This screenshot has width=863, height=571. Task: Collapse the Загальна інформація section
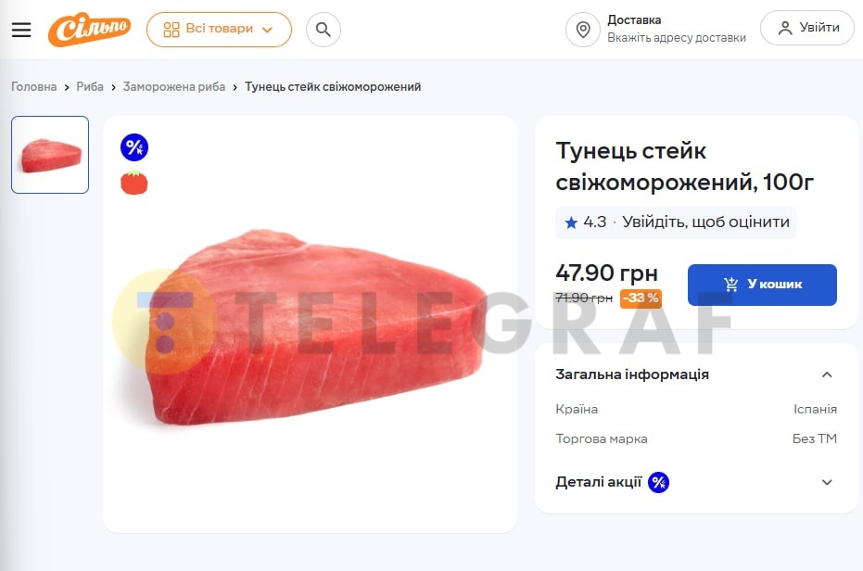point(827,375)
